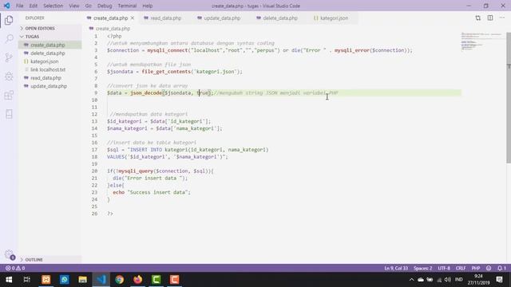
Task: Open kategori.json from the explorer tree
Action: pos(45,61)
